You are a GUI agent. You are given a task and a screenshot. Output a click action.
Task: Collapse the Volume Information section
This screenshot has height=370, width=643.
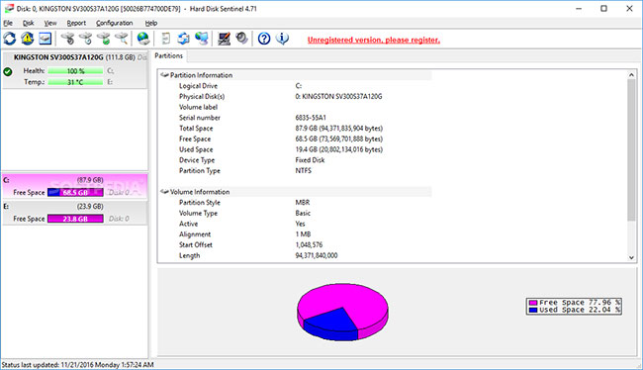tap(164, 192)
